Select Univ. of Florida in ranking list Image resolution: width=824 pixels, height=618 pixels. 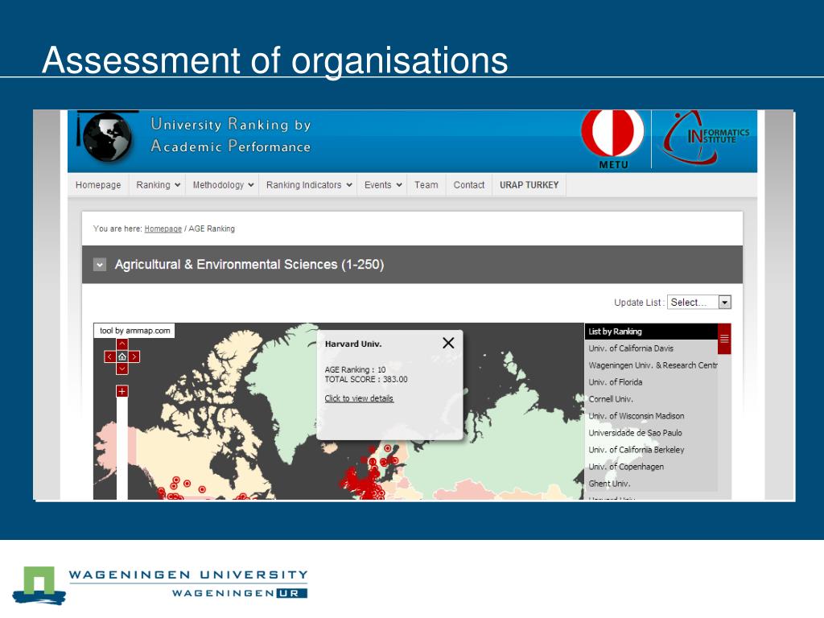tap(651, 382)
